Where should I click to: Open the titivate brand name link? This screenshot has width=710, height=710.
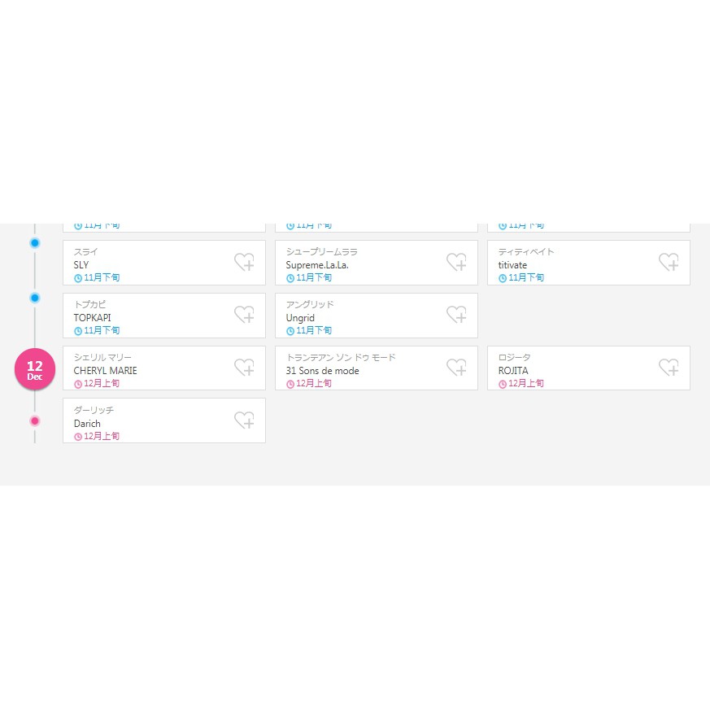[x=512, y=265]
